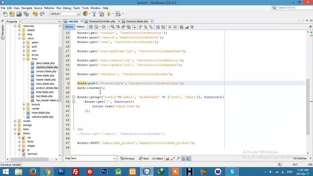313x176 pixels.
Task: Run the project with green play icon
Action: click(109, 14)
